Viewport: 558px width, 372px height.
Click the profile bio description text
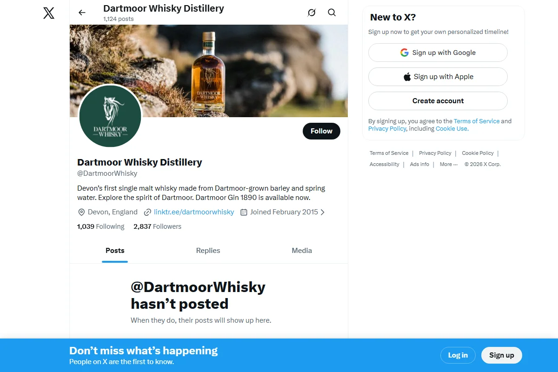click(201, 193)
